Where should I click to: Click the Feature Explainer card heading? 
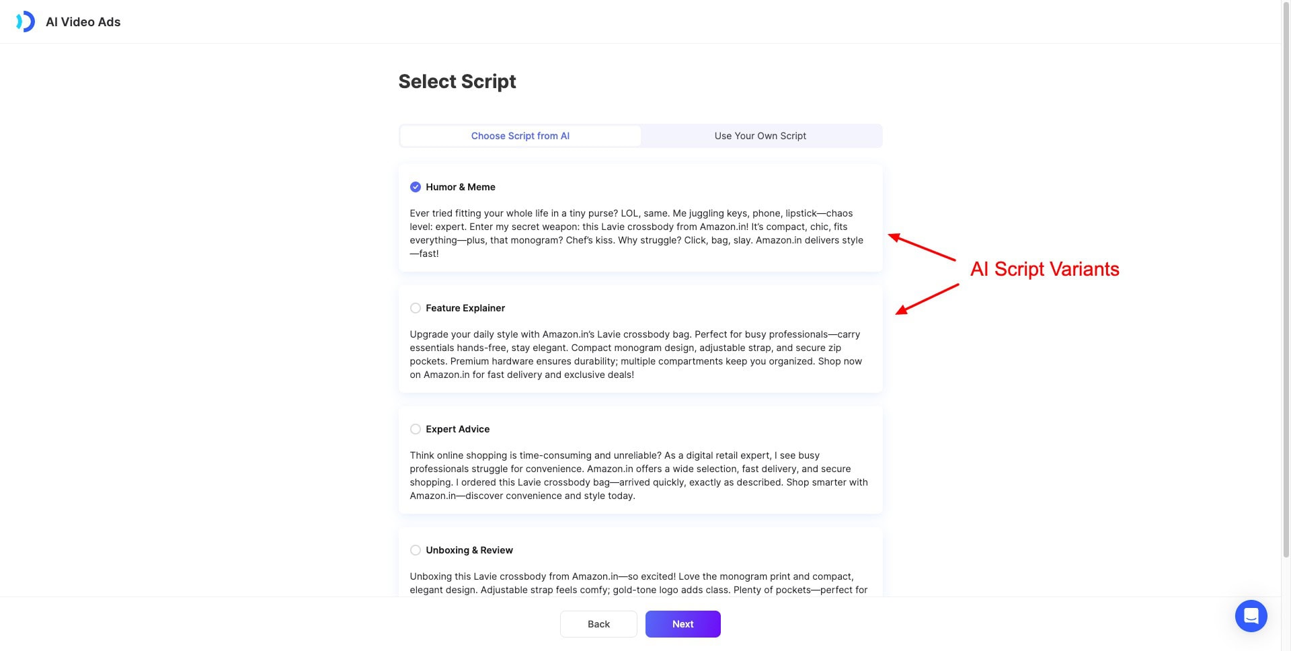(465, 308)
